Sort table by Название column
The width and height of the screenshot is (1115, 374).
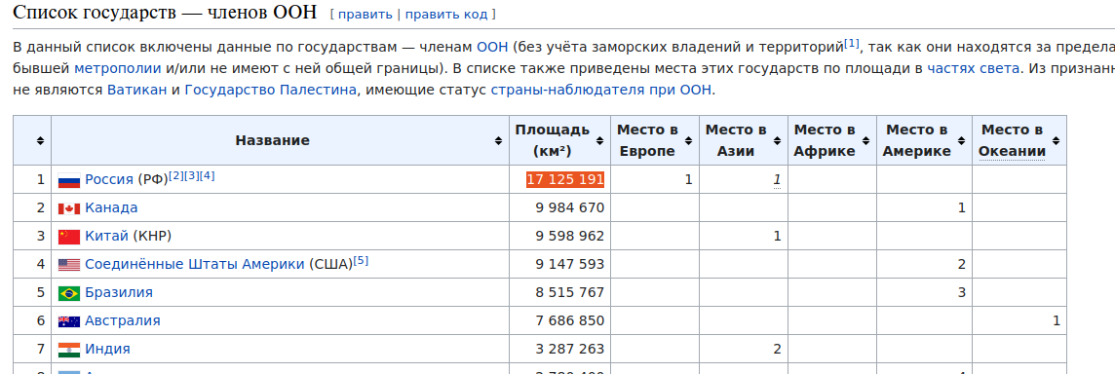pyautogui.click(x=498, y=141)
